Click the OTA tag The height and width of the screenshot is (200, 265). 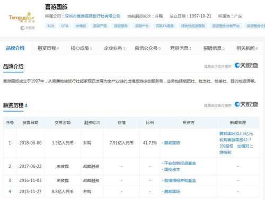coord(65,26)
